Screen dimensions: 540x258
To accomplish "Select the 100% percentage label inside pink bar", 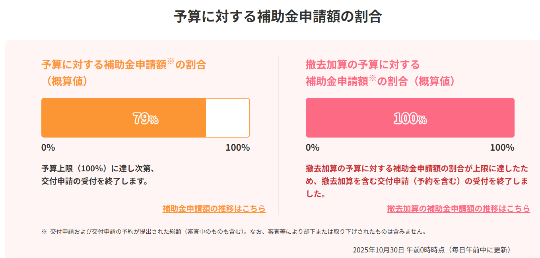I will click(x=410, y=118).
